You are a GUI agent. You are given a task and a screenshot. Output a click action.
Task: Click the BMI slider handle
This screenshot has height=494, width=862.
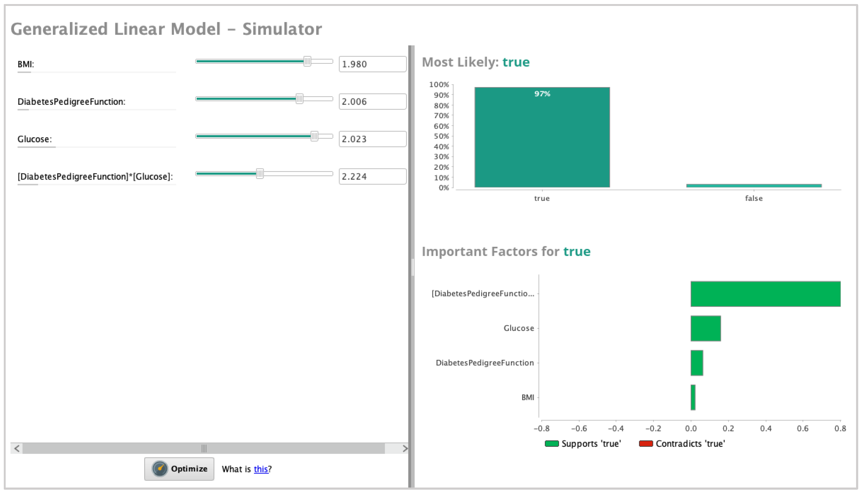[307, 61]
